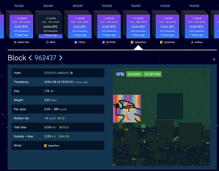
Task: Select block 962437 cube
Action: tap(138, 26)
